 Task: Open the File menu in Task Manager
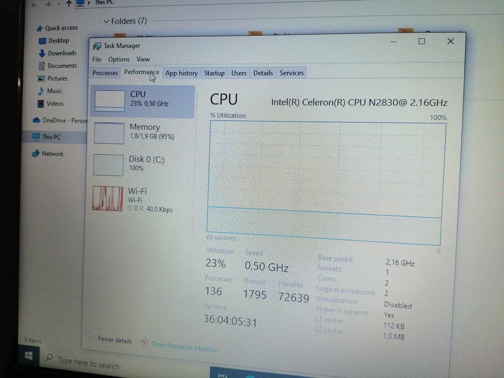[x=97, y=59]
